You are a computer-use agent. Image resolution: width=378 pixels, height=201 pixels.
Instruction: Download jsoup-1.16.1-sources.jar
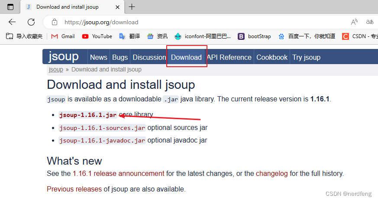[102, 128]
